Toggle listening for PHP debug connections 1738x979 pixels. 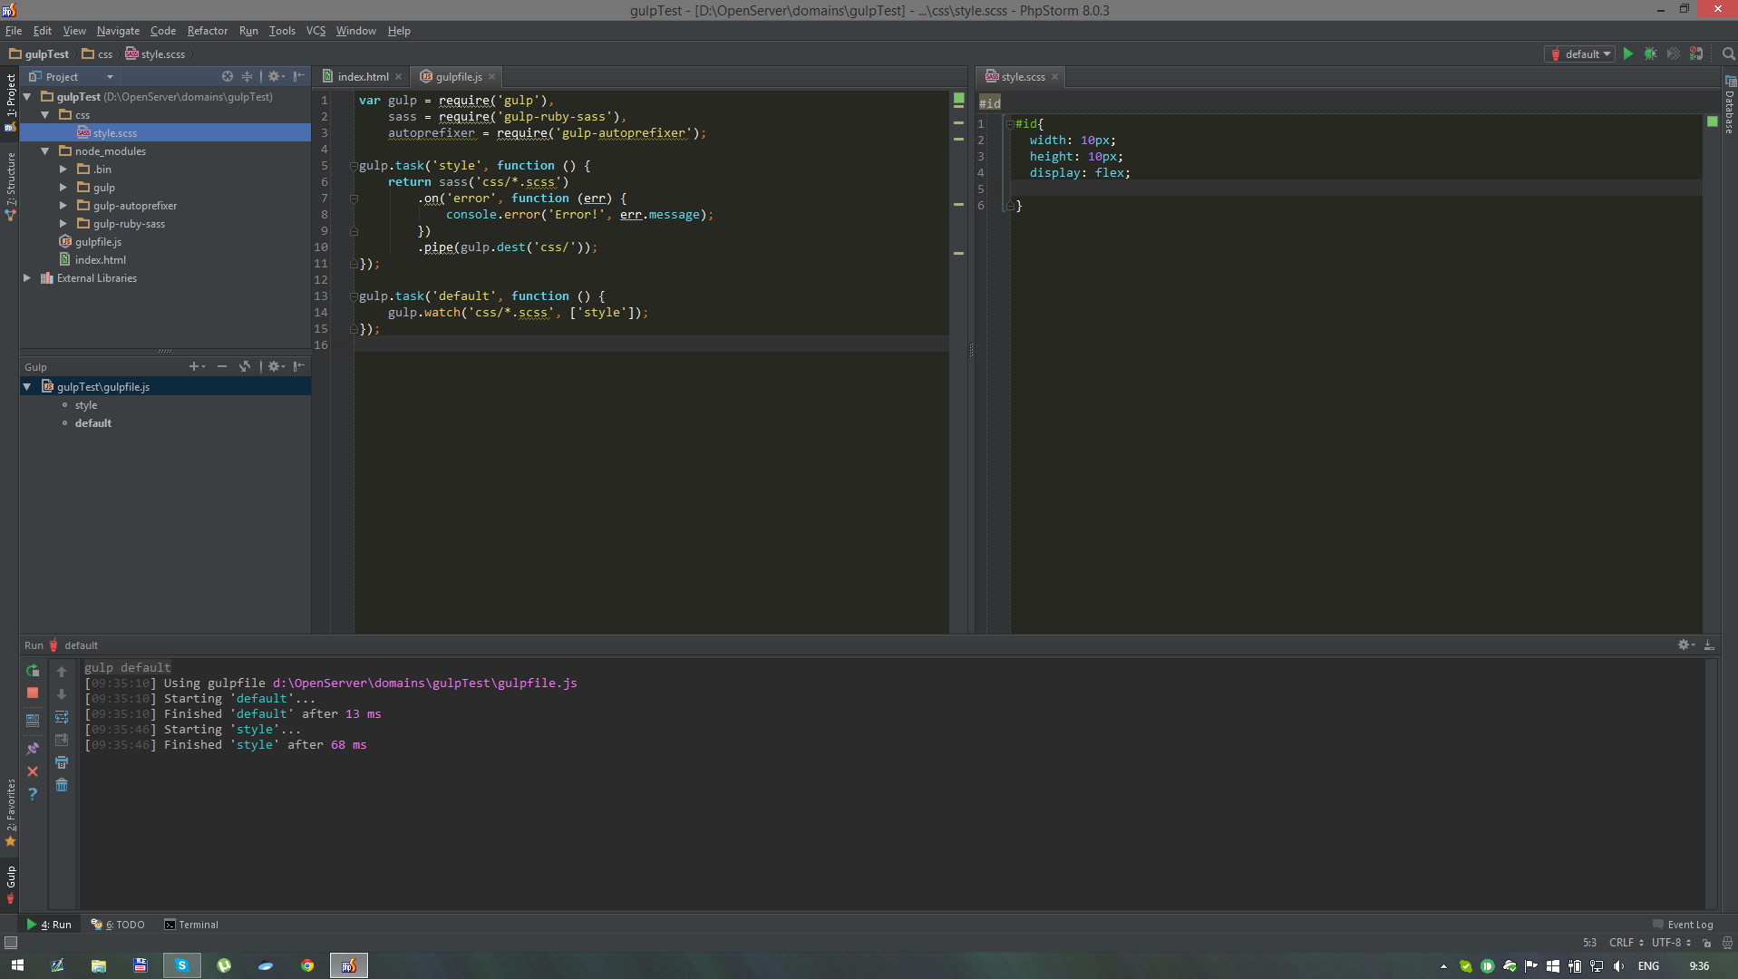[1695, 54]
